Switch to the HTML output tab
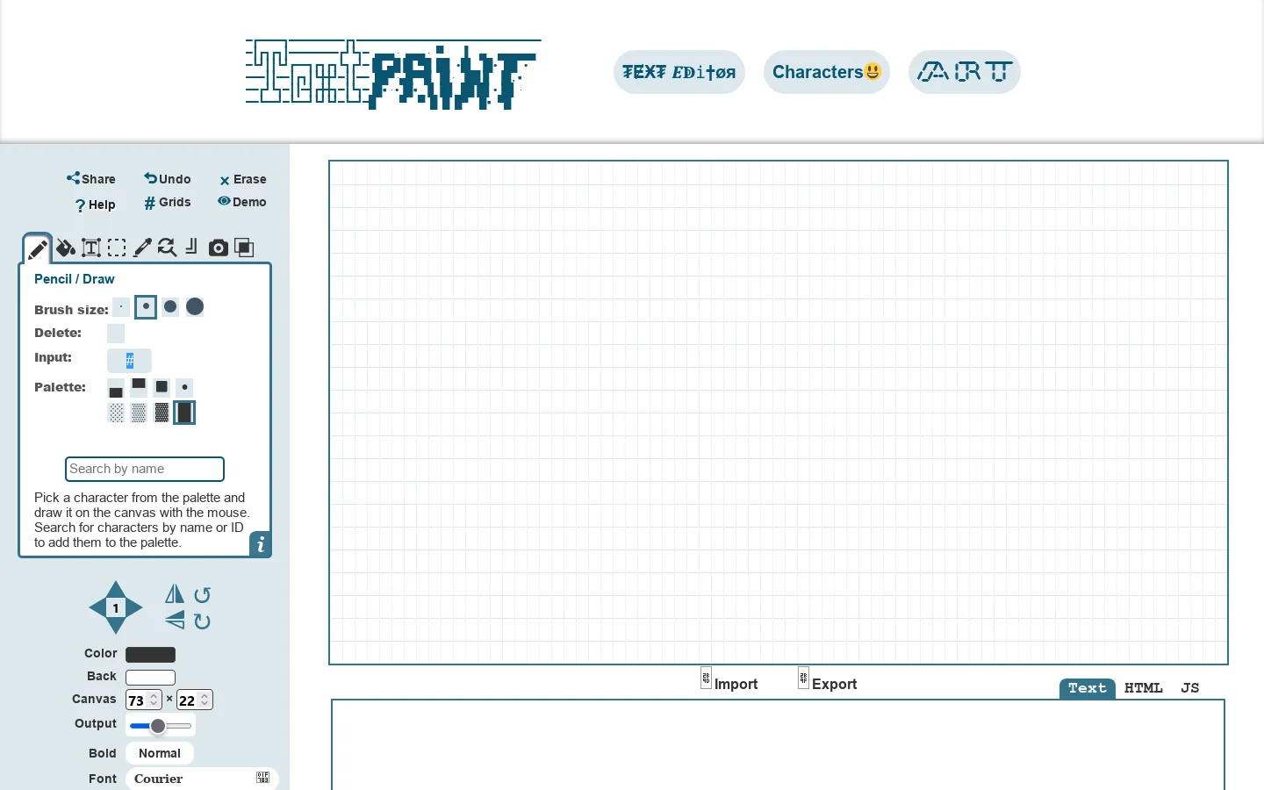1264x790 pixels. 1144,688
